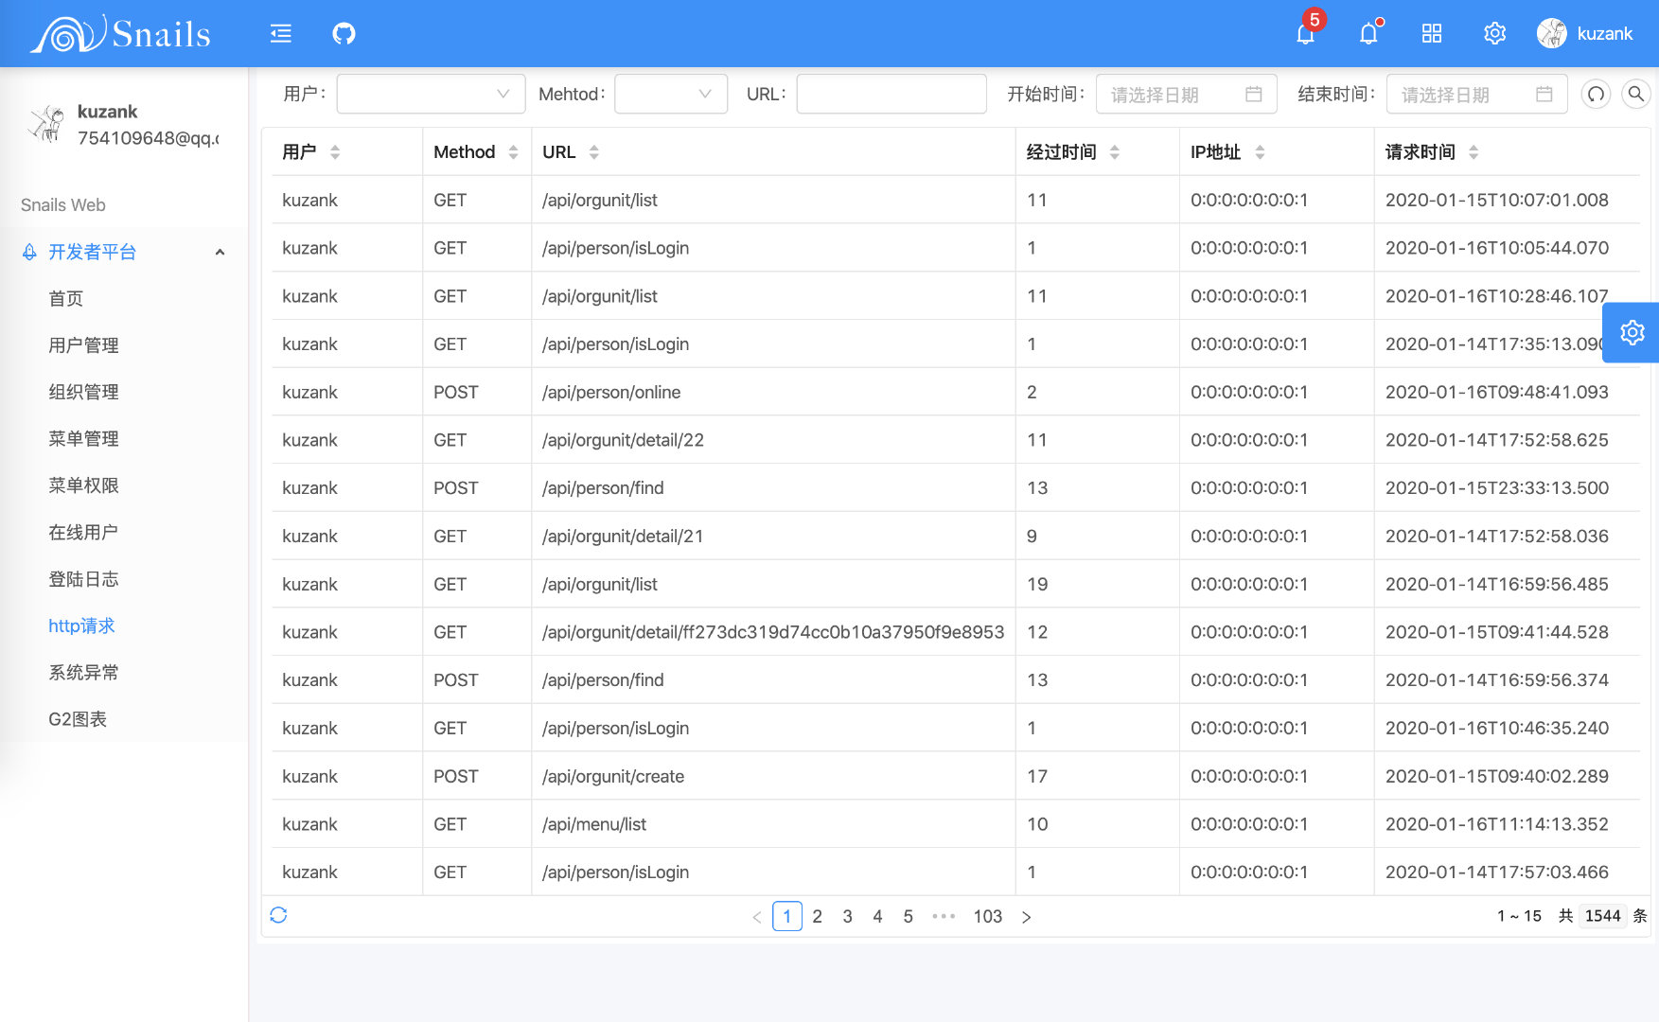Open the 开始时间 date picker
This screenshot has height=1022, width=1659.
(1187, 94)
